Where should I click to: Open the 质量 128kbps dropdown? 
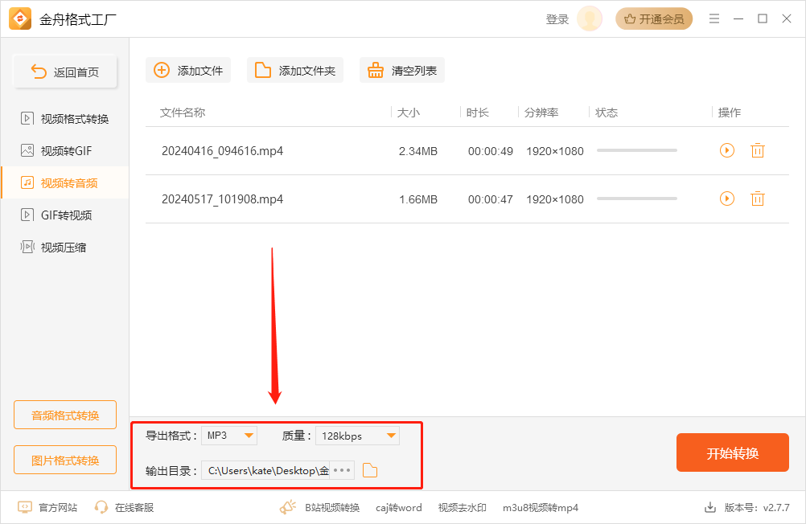(x=358, y=436)
